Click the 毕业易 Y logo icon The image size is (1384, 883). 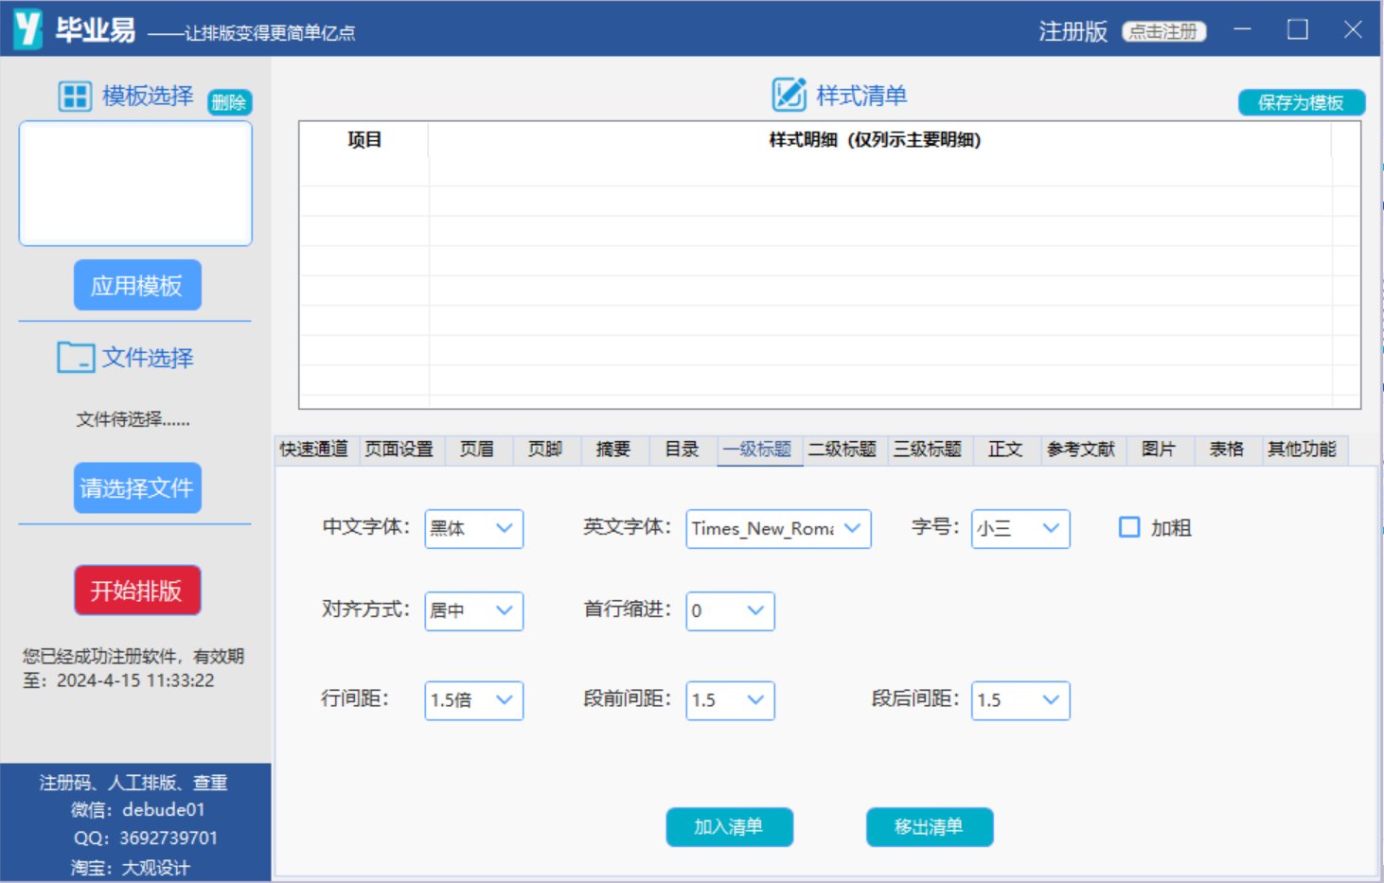[28, 29]
